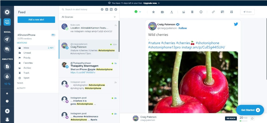Click the 10 % usage indicator
The height and width of the screenshot is (123, 267).
pyautogui.click(x=7, y=84)
